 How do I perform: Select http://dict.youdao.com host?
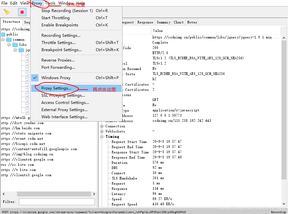[22, 123]
